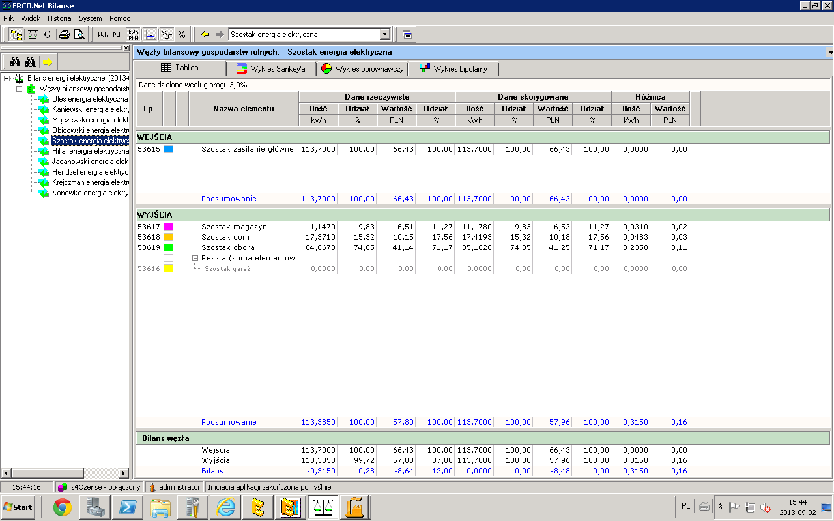Open Google Chrome from the taskbar
Image resolution: width=834 pixels, height=521 pixels.
tap(63, 507)
